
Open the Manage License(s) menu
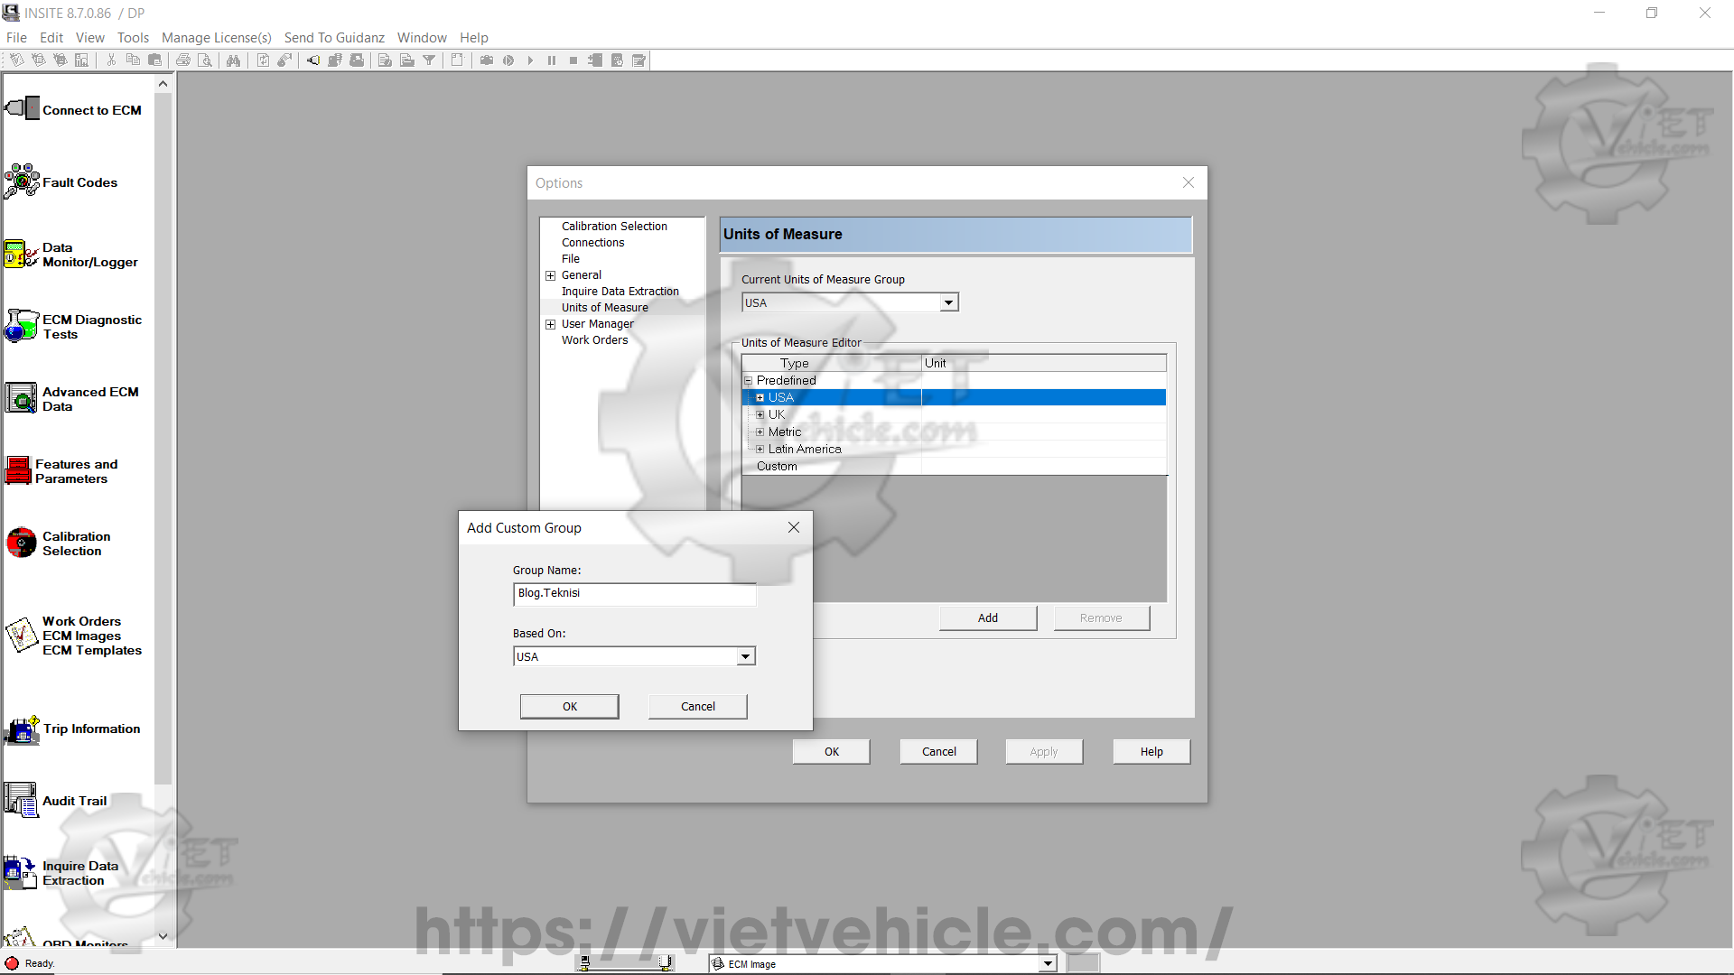(216, 37)
